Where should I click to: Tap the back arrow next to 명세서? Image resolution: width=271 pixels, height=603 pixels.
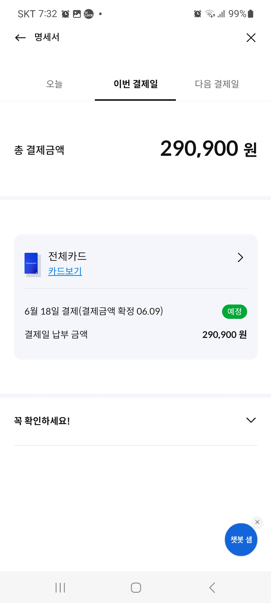point(21,38)
